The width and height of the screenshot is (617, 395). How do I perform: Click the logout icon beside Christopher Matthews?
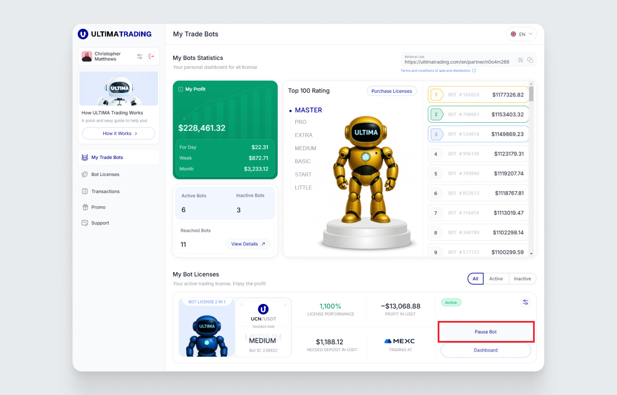[x=151, y=57]
